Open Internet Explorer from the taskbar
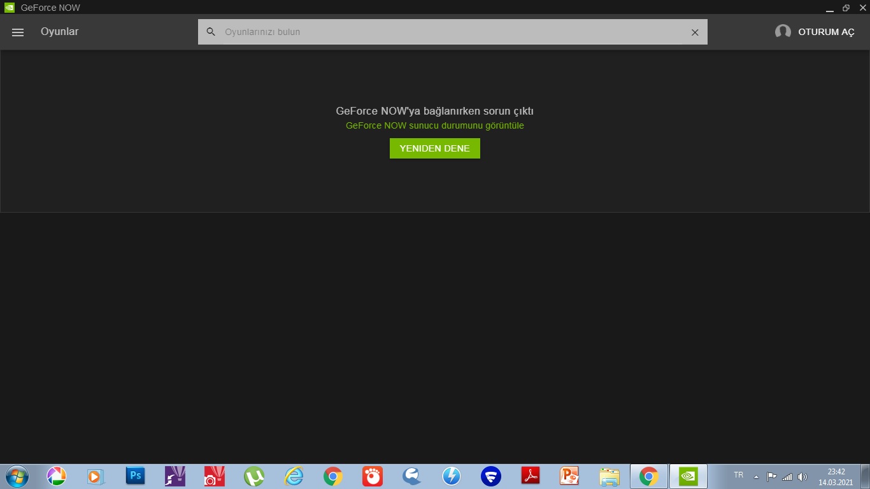 click(x=294, y=476)
